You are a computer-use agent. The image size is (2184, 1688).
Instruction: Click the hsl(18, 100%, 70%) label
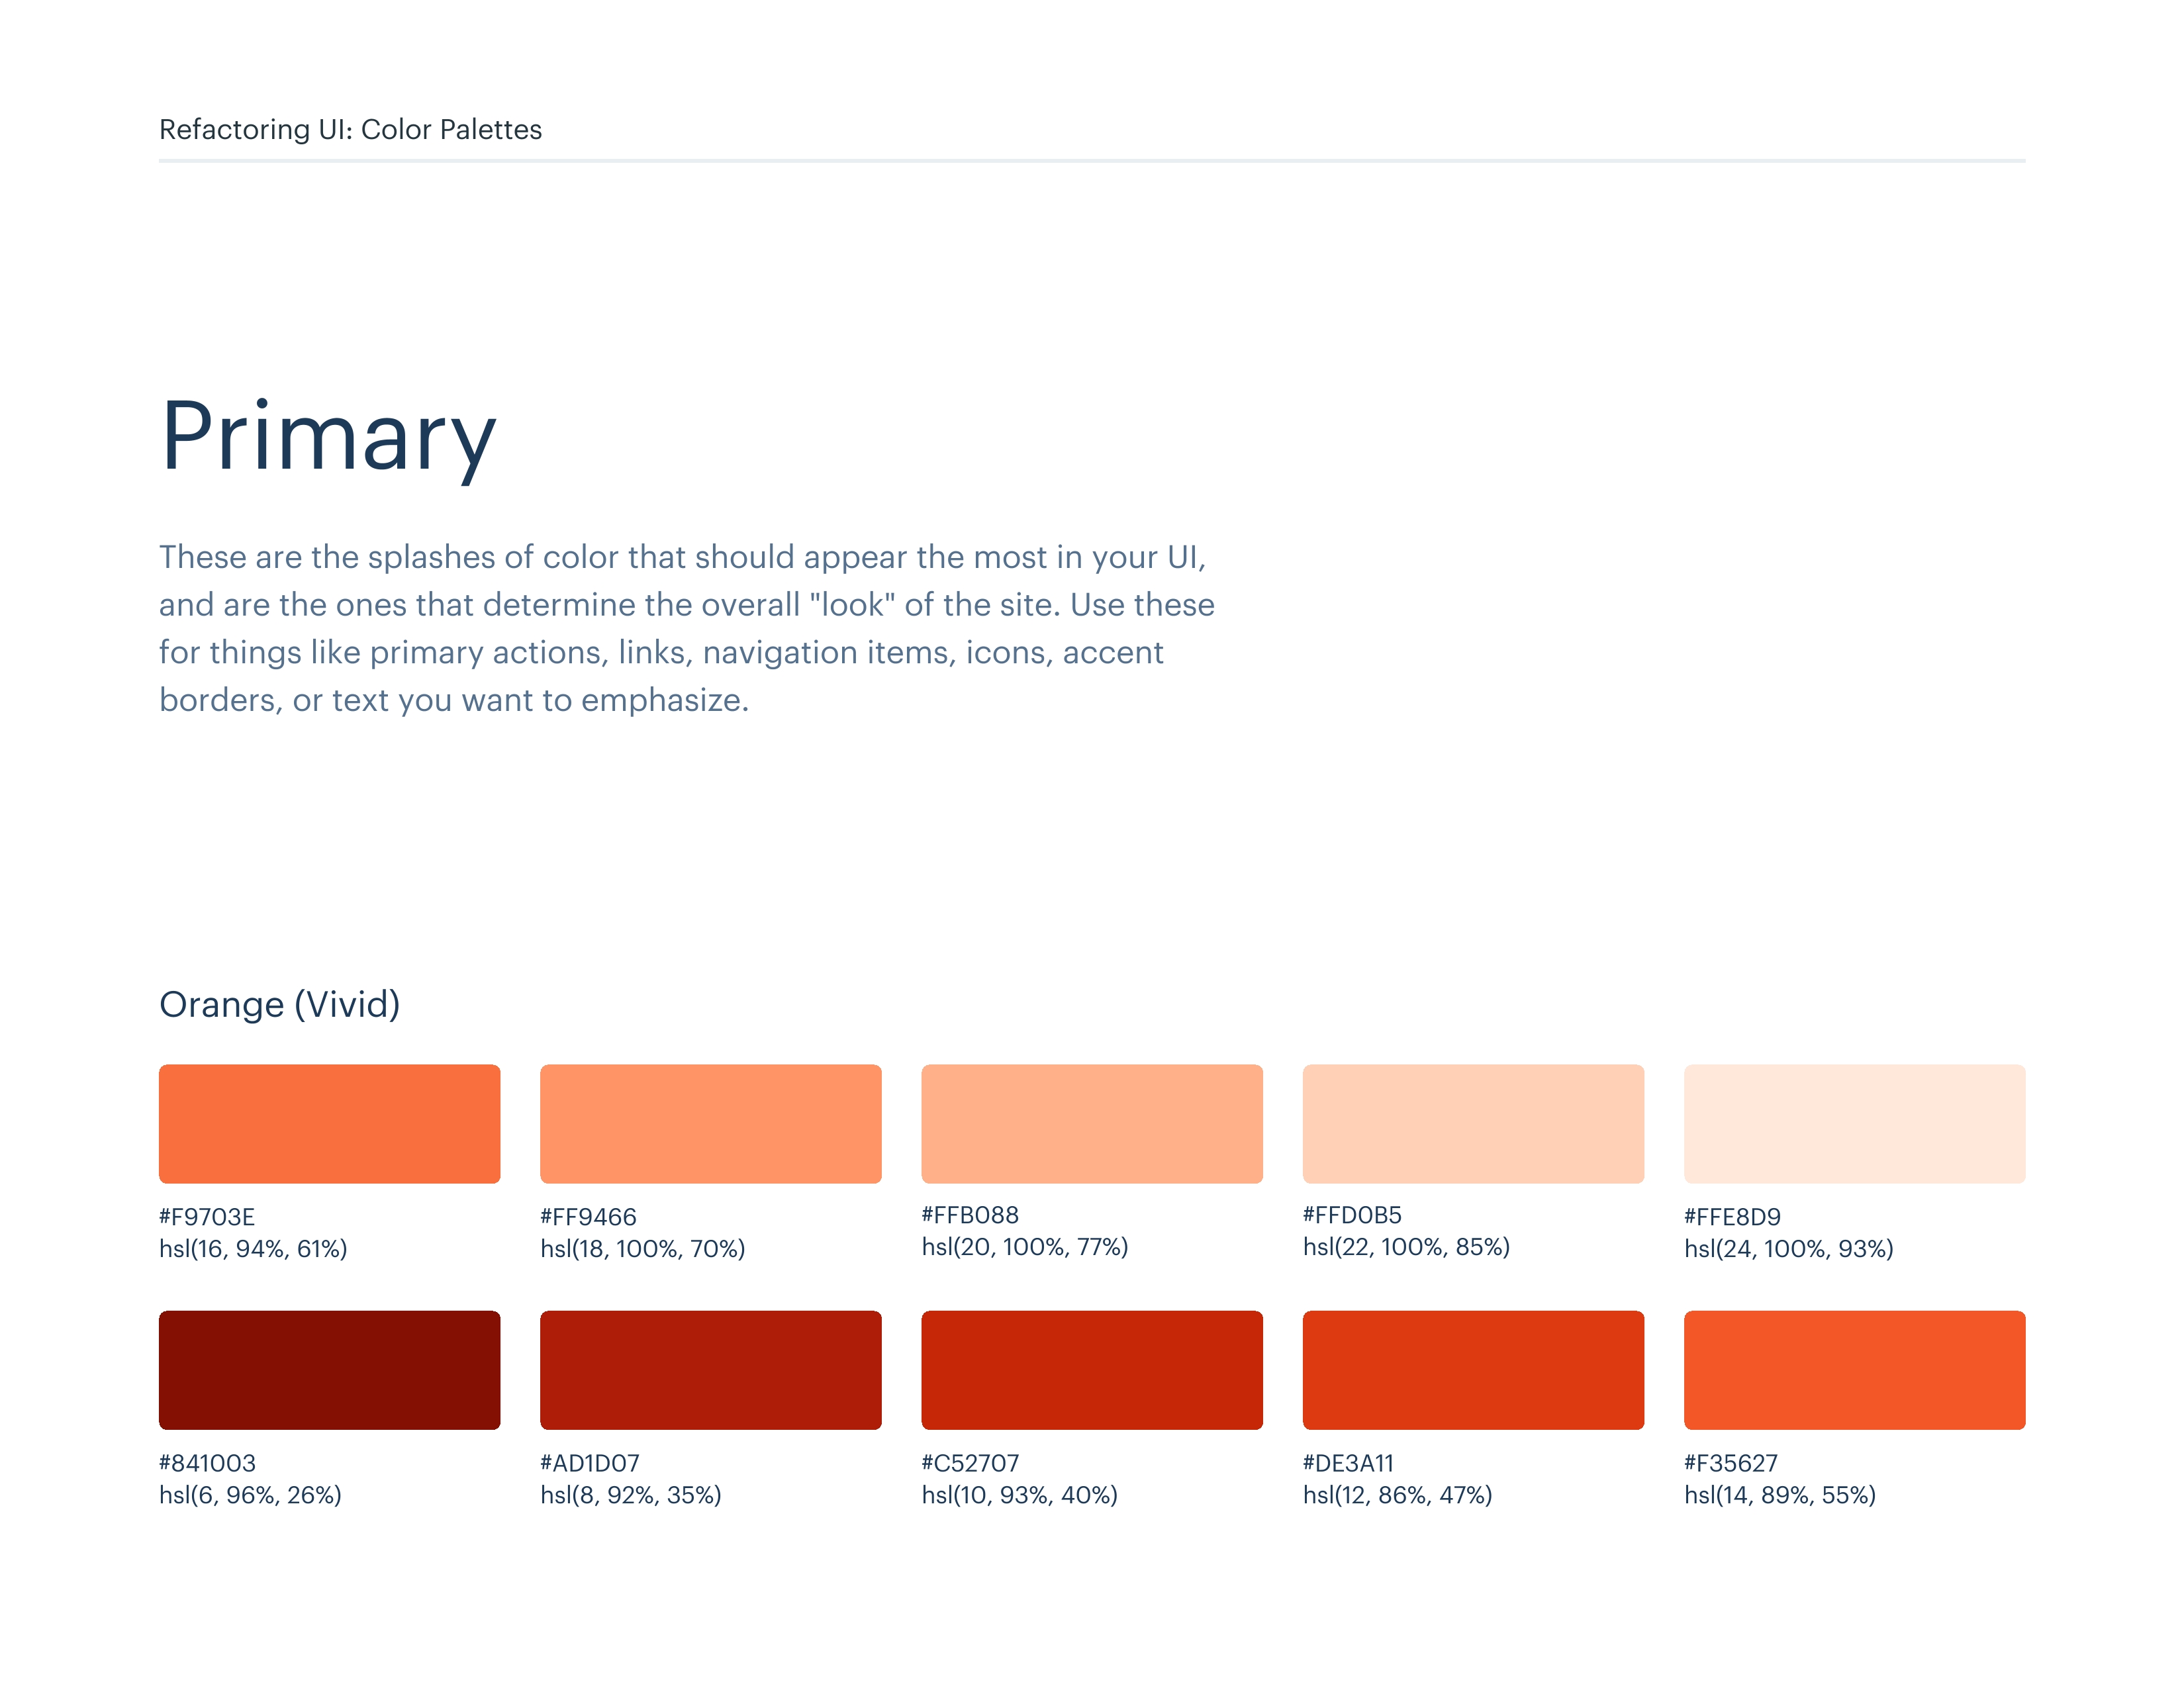coord(642,1248)
